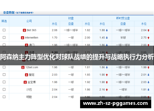Click the 即时受注盘 group header
Screen dimensions: 154x111
[123, 18]
